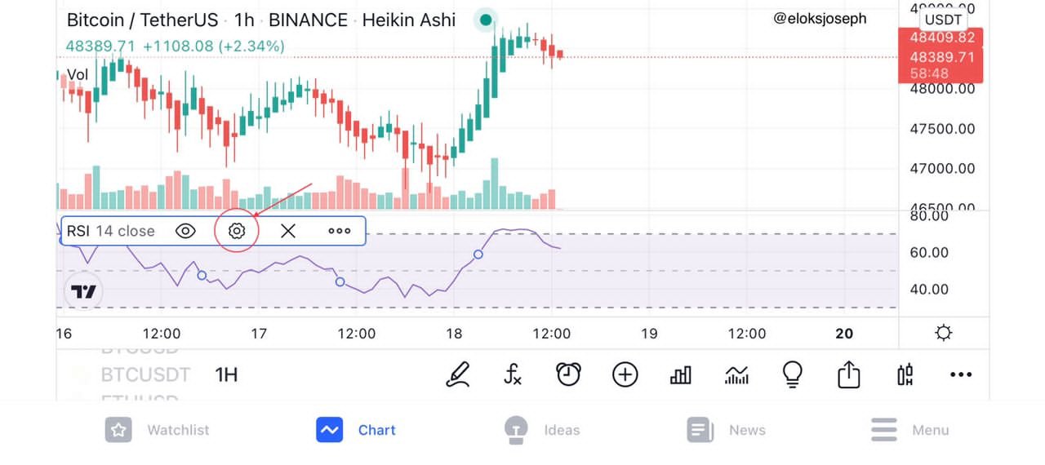Create a price alert with clock icon
Viewport: 1045px width, 465px height.
(x=568, y=374)
